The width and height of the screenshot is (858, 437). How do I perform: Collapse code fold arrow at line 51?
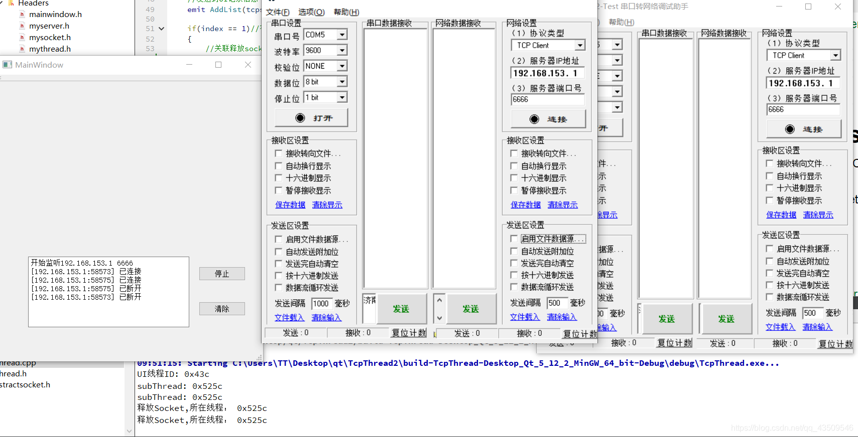pyautogui.click(x=161, y=29)
